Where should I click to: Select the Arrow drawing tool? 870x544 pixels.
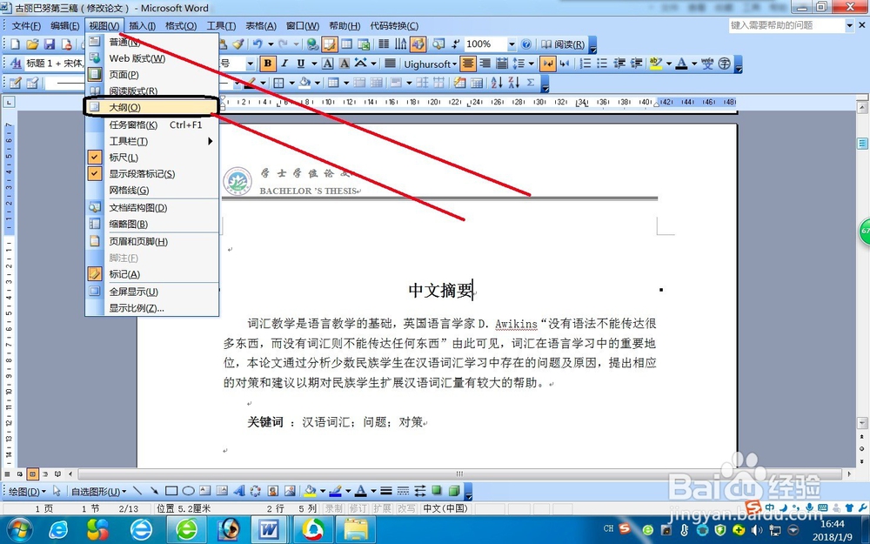tap(154, 491)
